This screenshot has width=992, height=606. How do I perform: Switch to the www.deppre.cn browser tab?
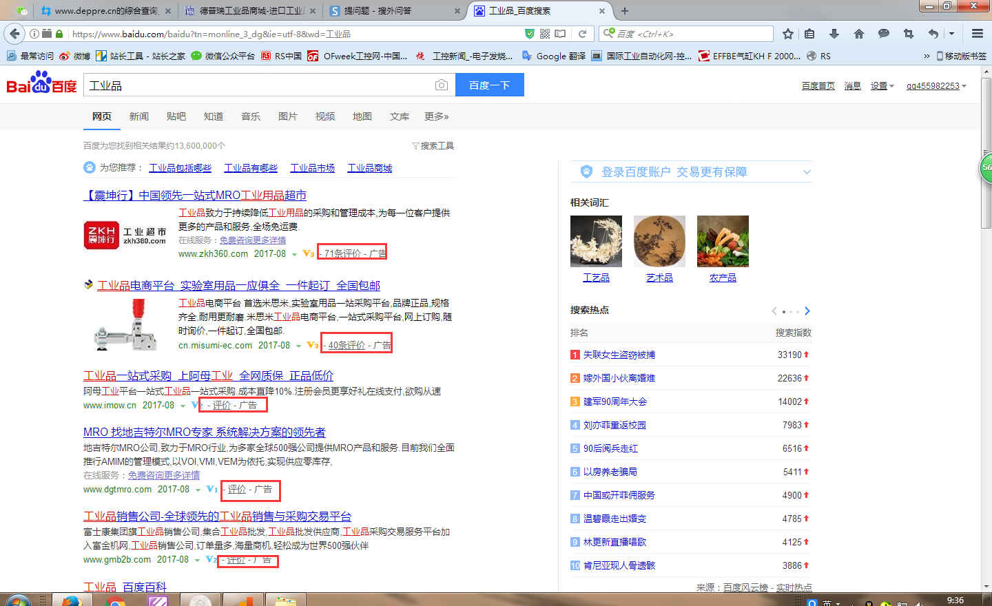point(105,11)
